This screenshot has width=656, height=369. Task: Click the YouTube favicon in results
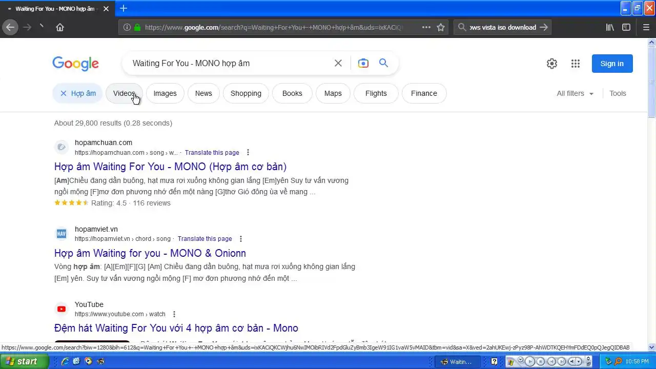tap(61, 309)
